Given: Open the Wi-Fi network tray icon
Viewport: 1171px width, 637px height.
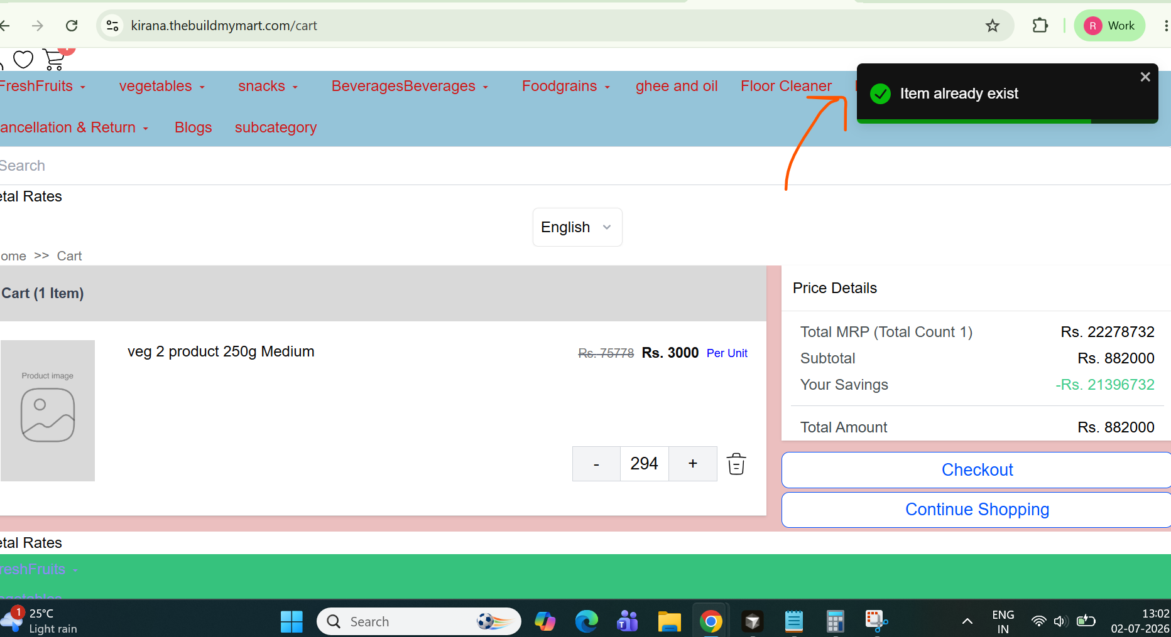Looking at the screenshot, I should 1039,621.
